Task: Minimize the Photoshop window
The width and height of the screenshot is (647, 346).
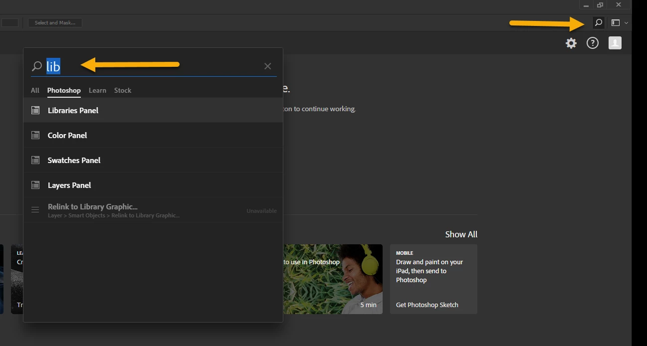Action: click(586, 5)
